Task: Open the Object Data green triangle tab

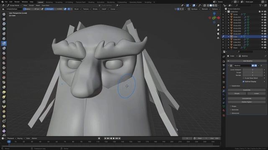Action: (224, 107)
